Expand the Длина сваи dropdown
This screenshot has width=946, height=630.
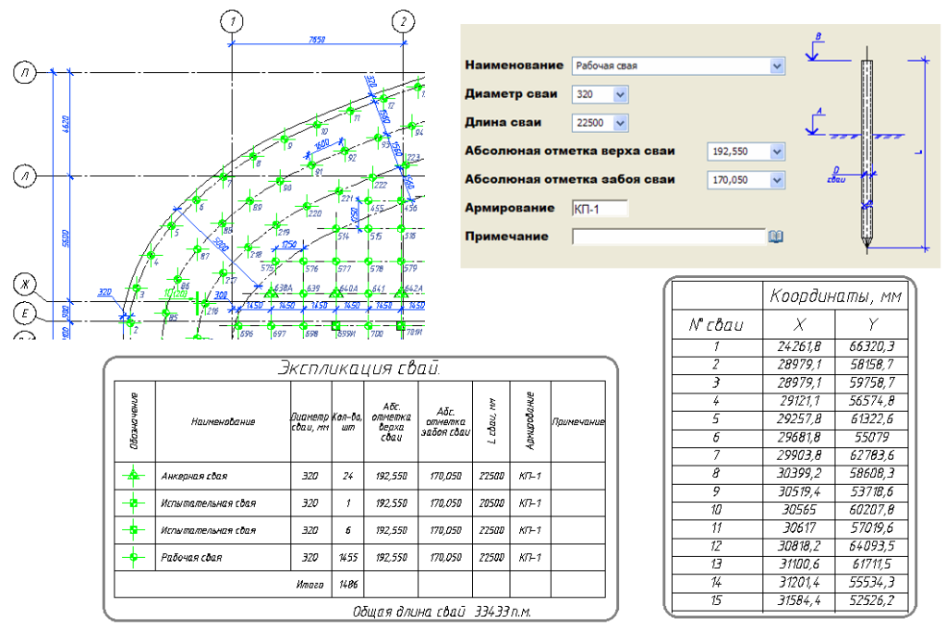[x=620, y=123]
